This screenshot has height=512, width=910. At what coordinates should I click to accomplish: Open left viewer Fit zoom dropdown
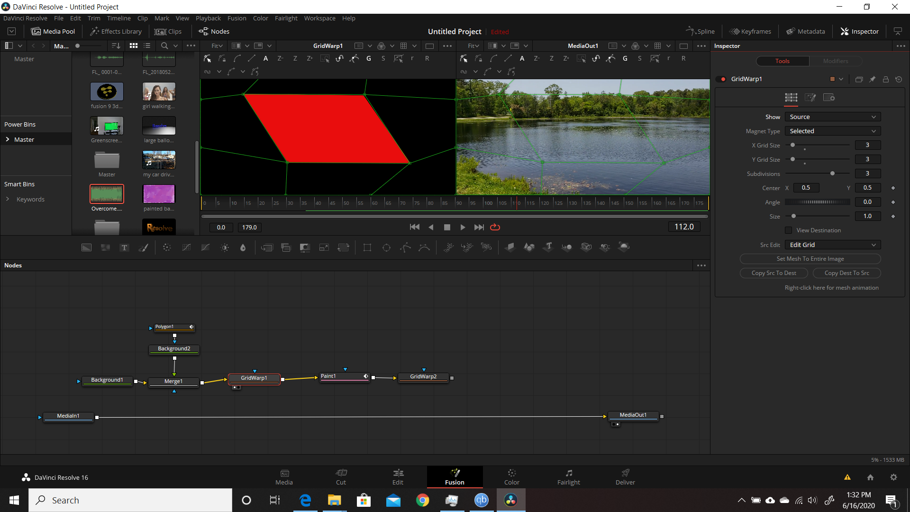click(217, 46)
